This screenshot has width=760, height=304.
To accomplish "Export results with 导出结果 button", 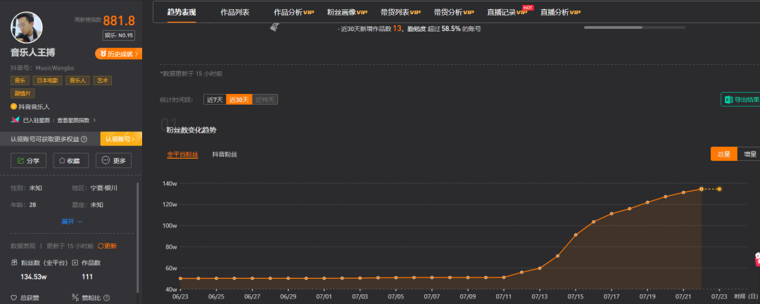I will pos(740,100).
